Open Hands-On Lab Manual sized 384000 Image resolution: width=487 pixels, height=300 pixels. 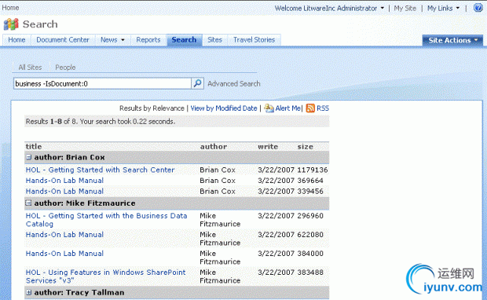pos(64,254)
